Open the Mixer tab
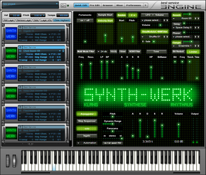 pos(119,5)
